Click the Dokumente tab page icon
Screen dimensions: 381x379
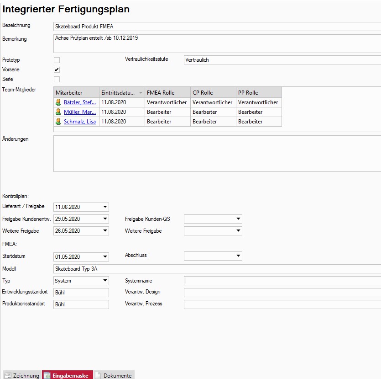[x=98, y=375]
